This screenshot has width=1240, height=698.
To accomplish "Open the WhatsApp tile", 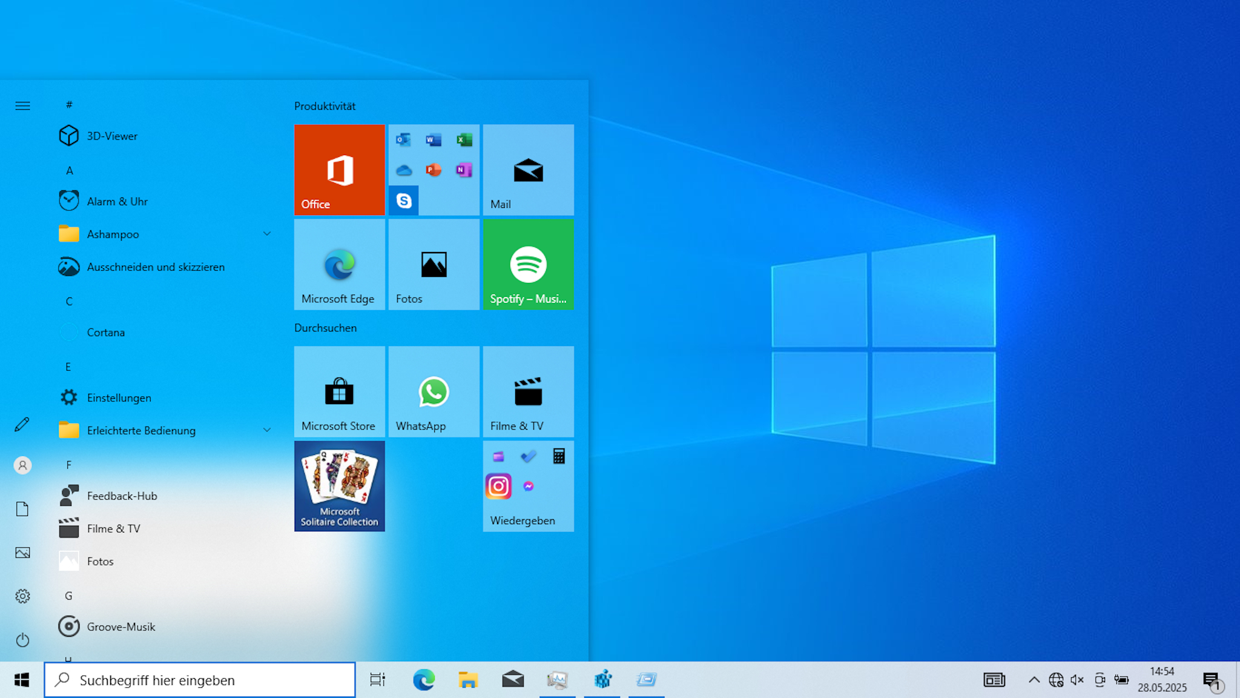I will point(434,391).
